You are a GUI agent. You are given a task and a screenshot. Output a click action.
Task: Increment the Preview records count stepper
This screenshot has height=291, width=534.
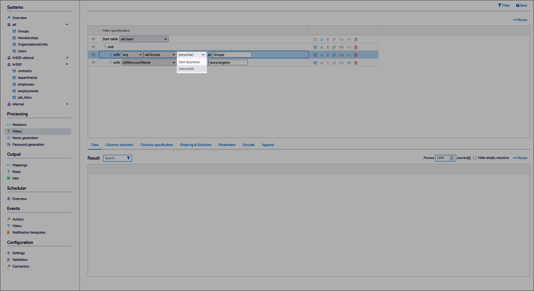click(x=451, y=157)
